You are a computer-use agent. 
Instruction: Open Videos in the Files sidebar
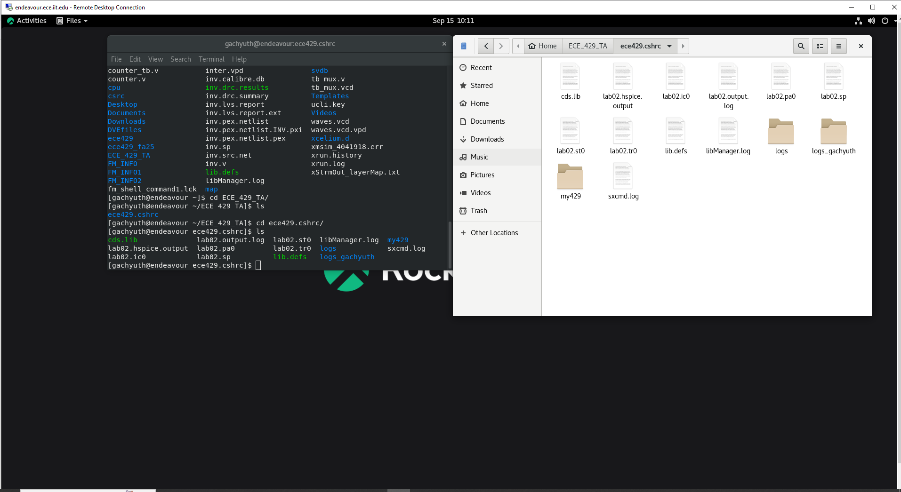pyautogui.click(x=497, y=193)
